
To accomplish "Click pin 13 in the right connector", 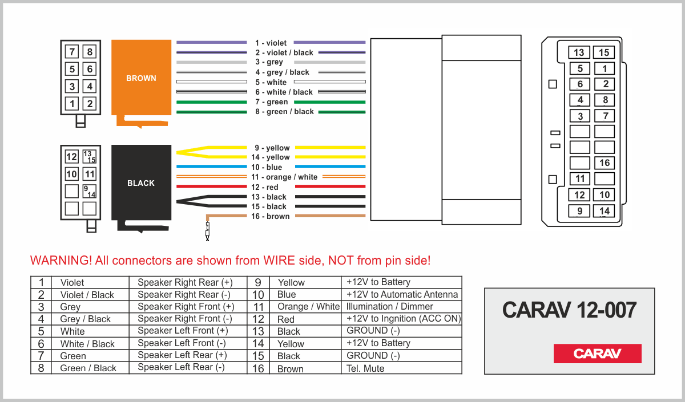I will (579, 52).
